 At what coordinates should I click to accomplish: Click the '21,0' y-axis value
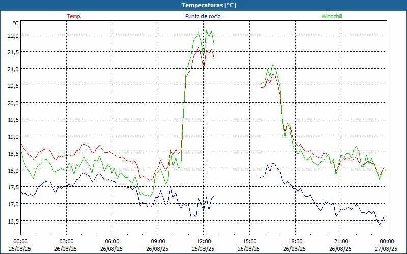[x=13, y=69]
